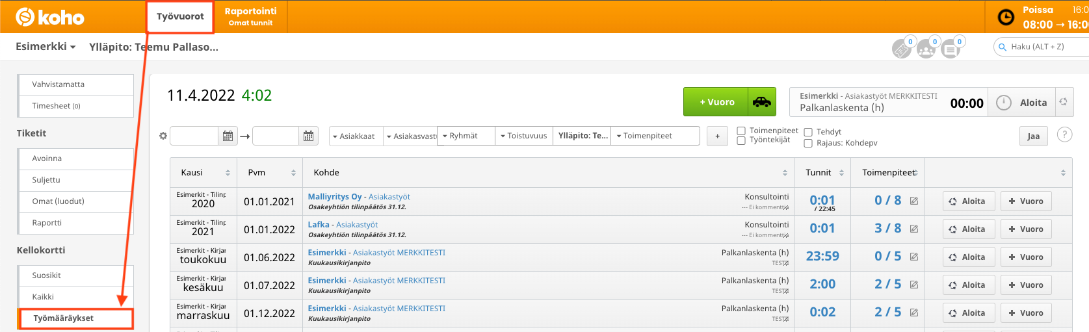Screen dimensions: 1089x332
Task: Open Raportti under Tiketit
Action: click(75, 223)
